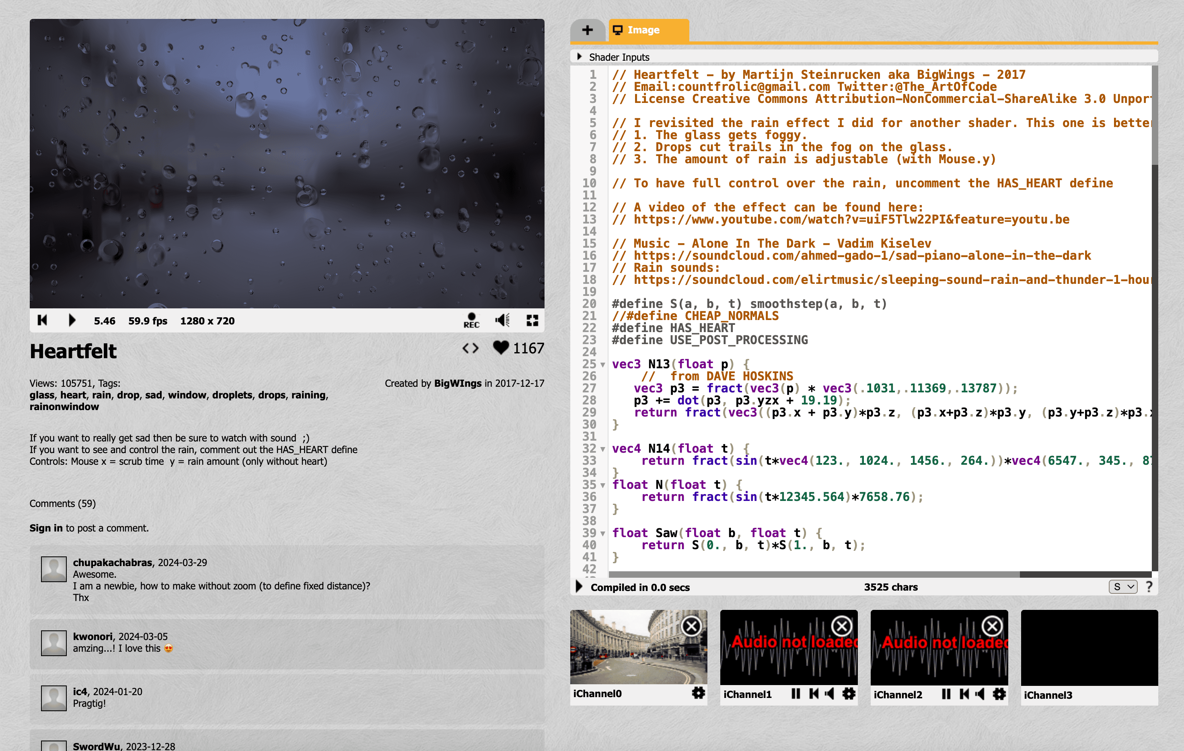Compile the shader with play arrow
The height and width of the screenshot is (751, 1184).
click(x=579, y=587)
